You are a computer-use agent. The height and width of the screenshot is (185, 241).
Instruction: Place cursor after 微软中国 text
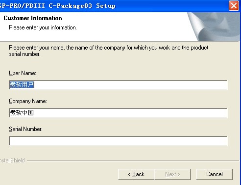(x=34, y=113)
